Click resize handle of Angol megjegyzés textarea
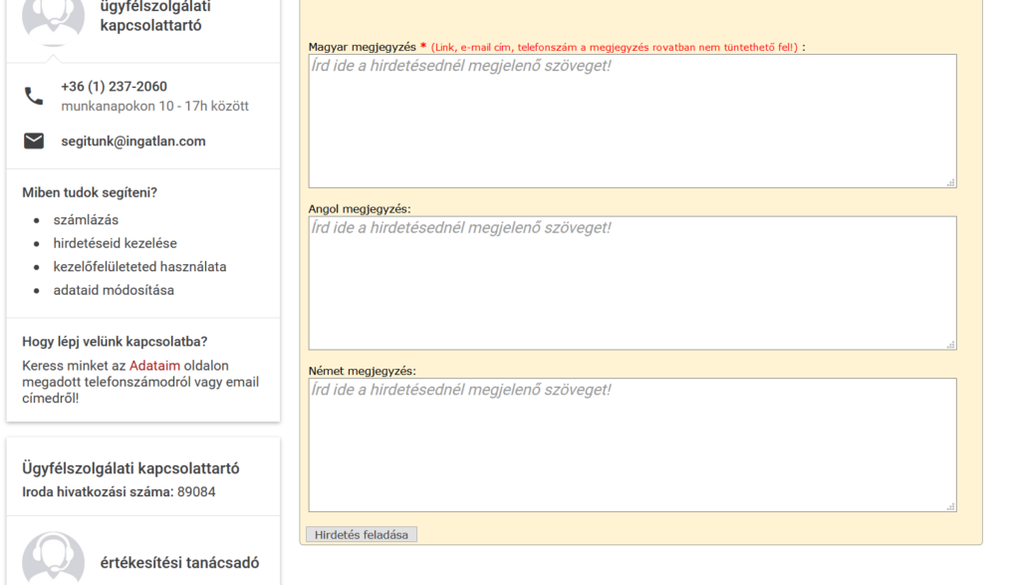 [950, 344]
